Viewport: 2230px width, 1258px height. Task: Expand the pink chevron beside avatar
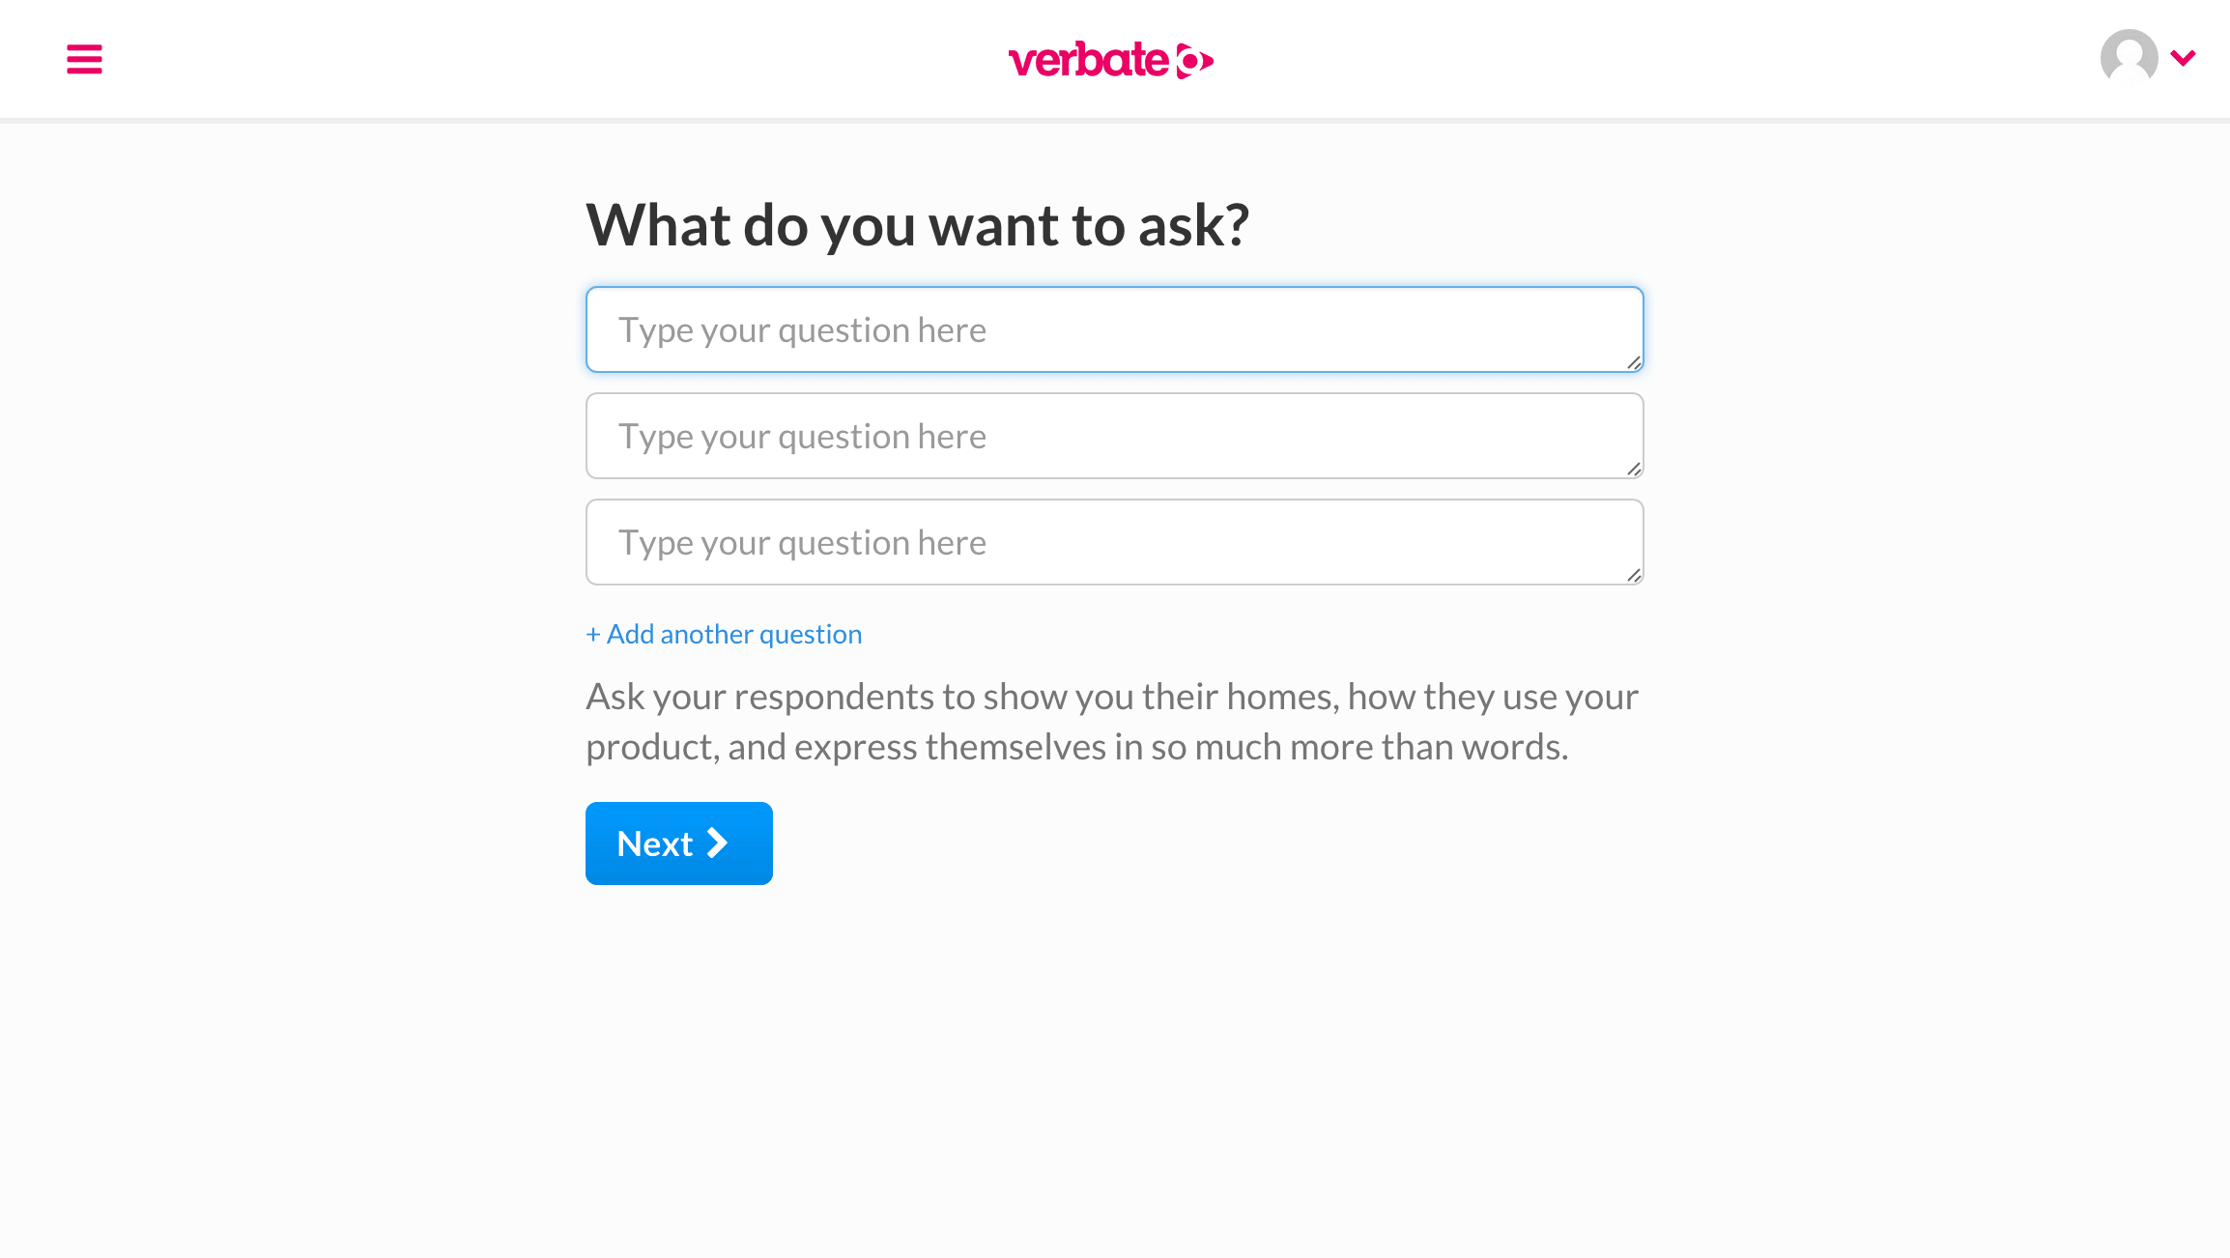[2183, 58]
